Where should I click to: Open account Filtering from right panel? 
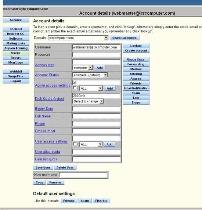pyautogui.click(x=136, y=74)
